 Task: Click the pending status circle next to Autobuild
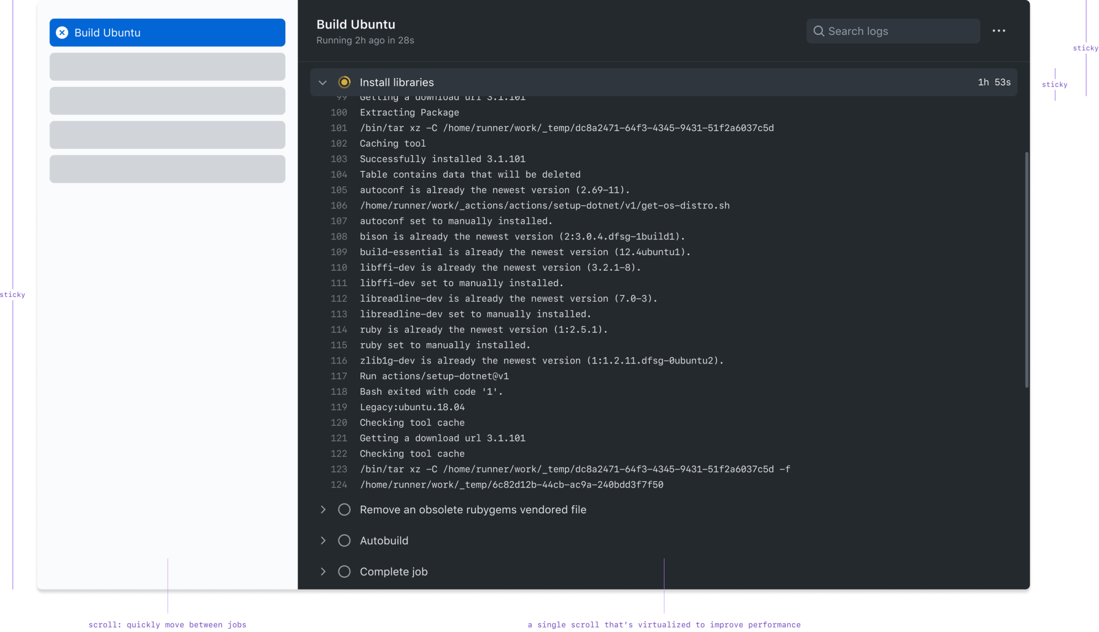click(344, 541)
